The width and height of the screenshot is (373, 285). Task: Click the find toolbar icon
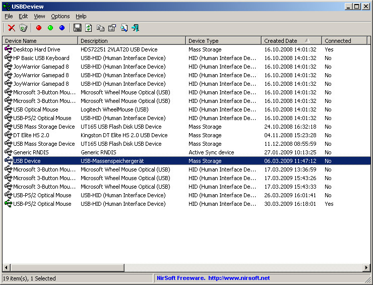[123, 28]
